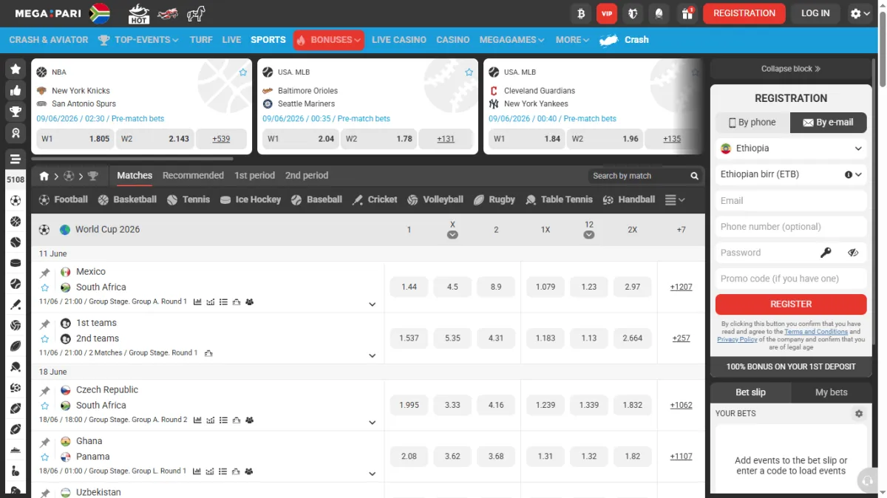
Task: Pin the Mexico vs South Africa match
Action: pos(45,273)
